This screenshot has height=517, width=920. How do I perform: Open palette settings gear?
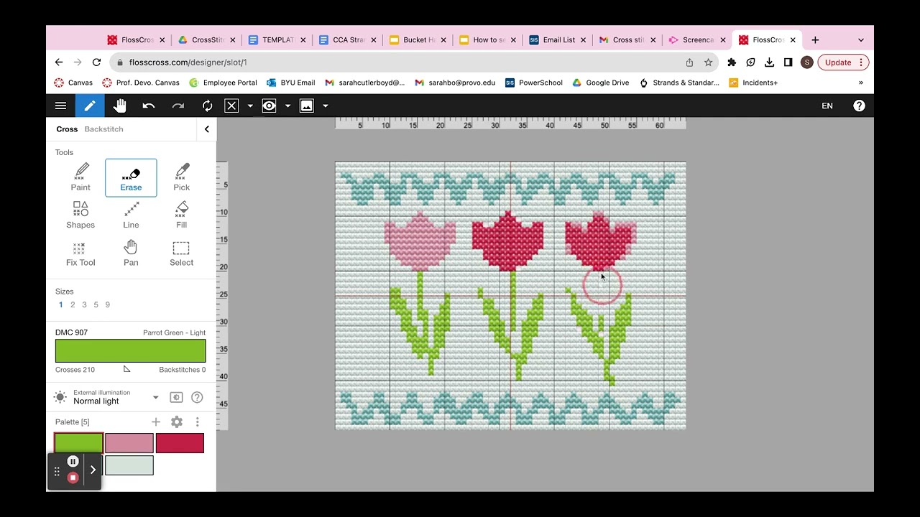[x=177, y=421]
